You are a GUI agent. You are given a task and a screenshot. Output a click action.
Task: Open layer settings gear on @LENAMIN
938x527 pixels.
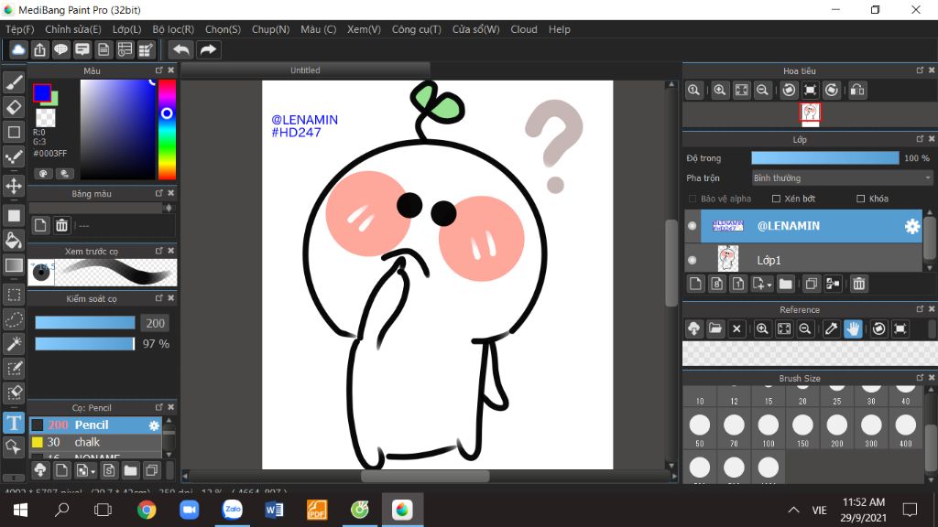coord(911,226)
